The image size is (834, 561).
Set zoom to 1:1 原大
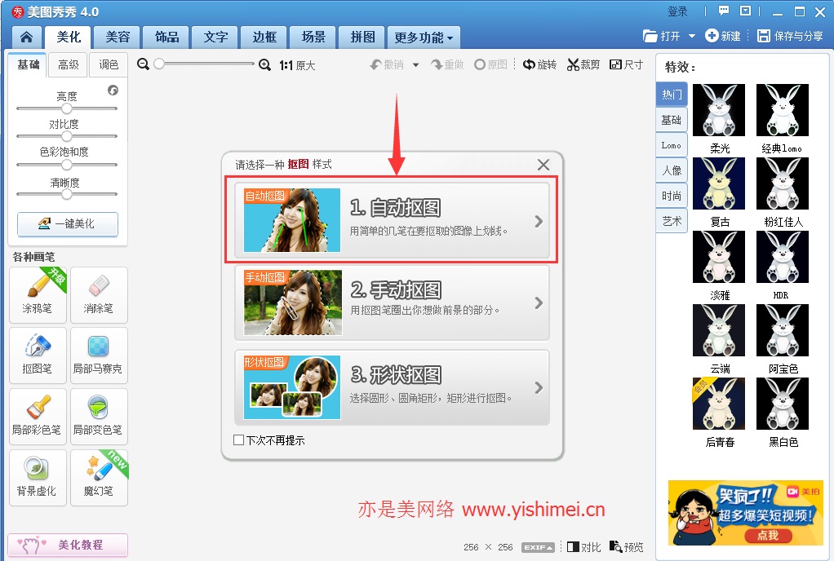(297, 65)
